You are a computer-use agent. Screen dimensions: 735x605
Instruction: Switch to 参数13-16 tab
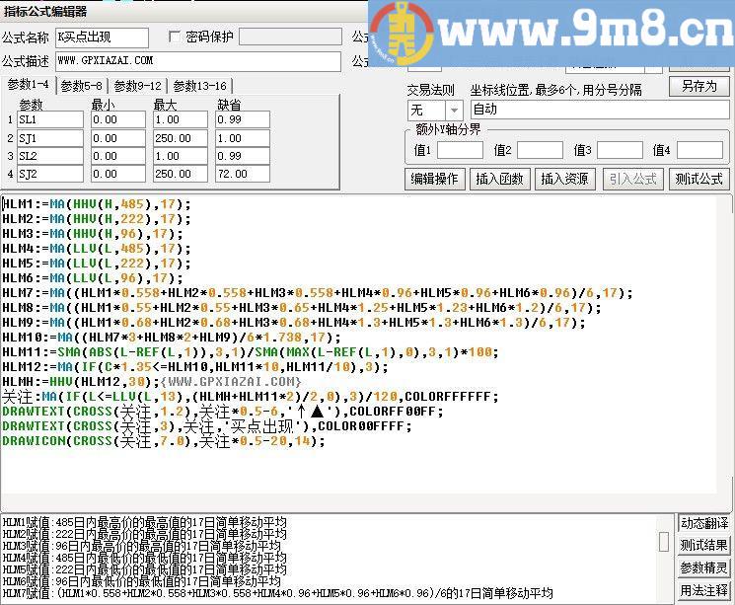coord(199,86)
